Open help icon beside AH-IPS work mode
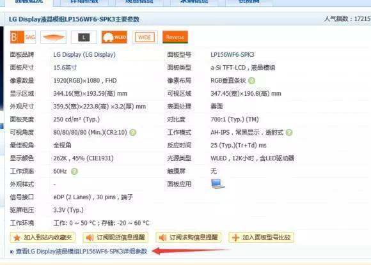This screenshot has height=265, width=371. coord(289,133)
